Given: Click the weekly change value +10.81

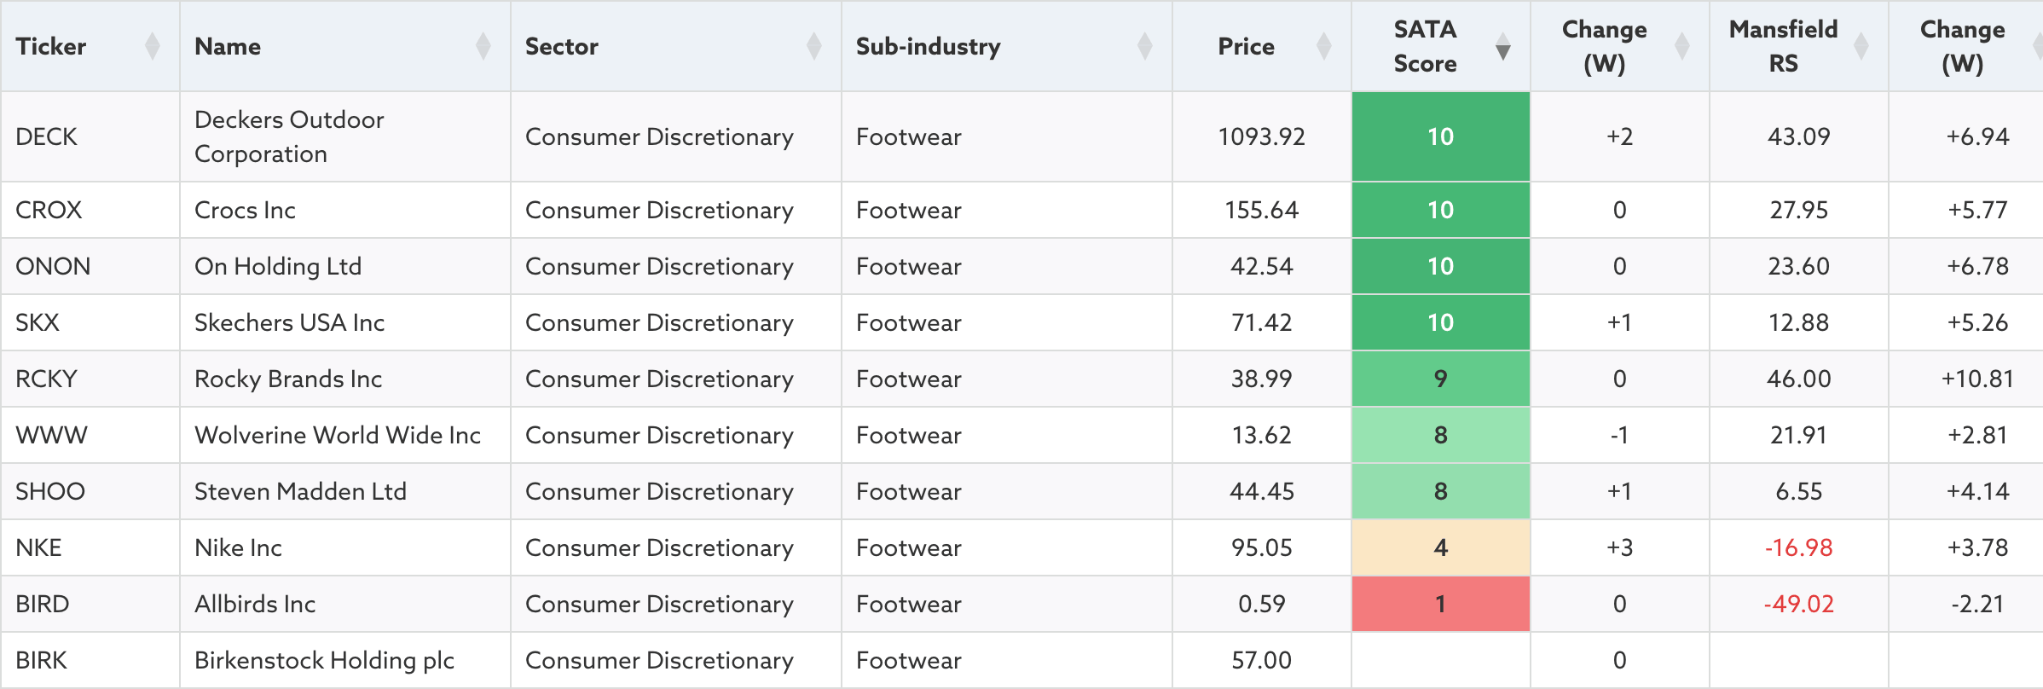Looking at the screenshot, I should point(1978,379).
